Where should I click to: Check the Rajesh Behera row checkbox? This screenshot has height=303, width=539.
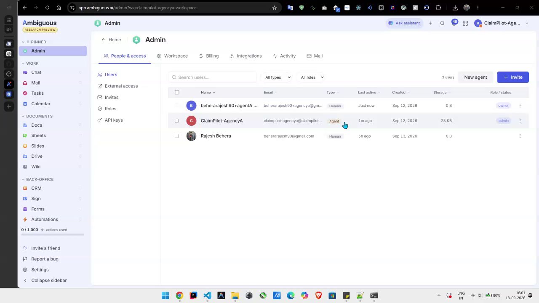click(177, 136)
